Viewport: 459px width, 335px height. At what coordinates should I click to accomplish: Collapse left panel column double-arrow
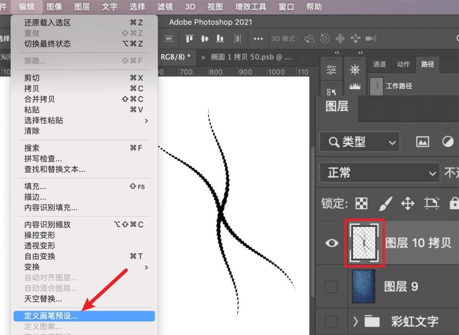click(337, 53)
